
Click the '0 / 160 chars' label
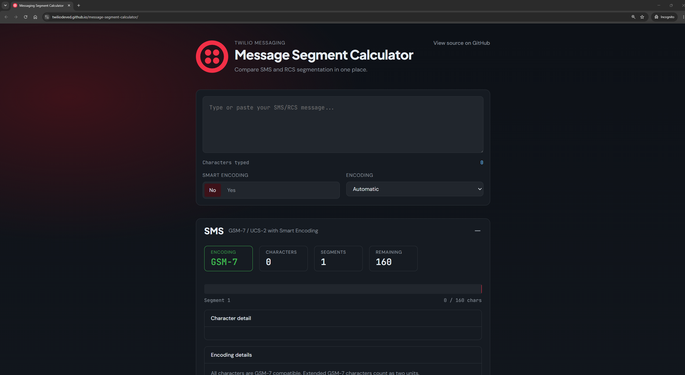pos(462,300)
